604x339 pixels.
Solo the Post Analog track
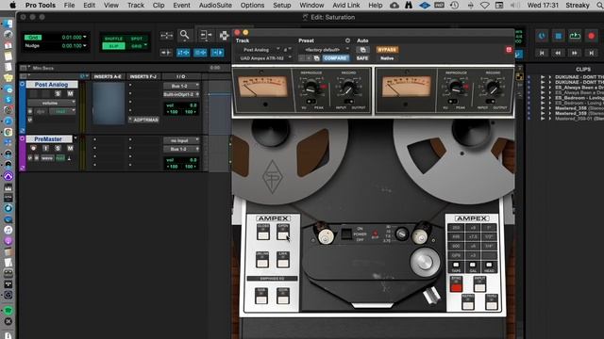point(58,93)
